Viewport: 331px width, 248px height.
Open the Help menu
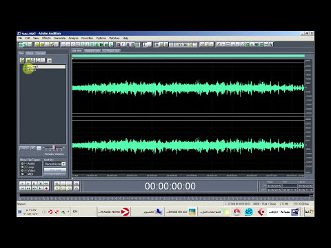(x=126, y=38)
